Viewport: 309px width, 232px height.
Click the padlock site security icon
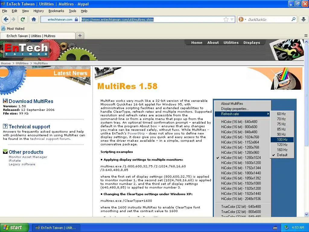76,19
